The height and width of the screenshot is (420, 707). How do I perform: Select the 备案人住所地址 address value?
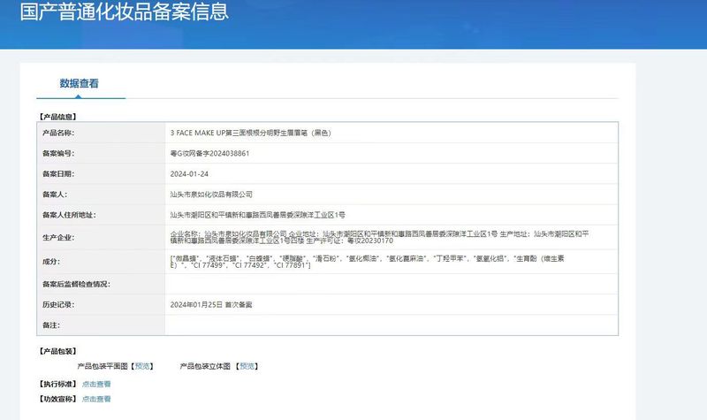[x=257, y=215]
